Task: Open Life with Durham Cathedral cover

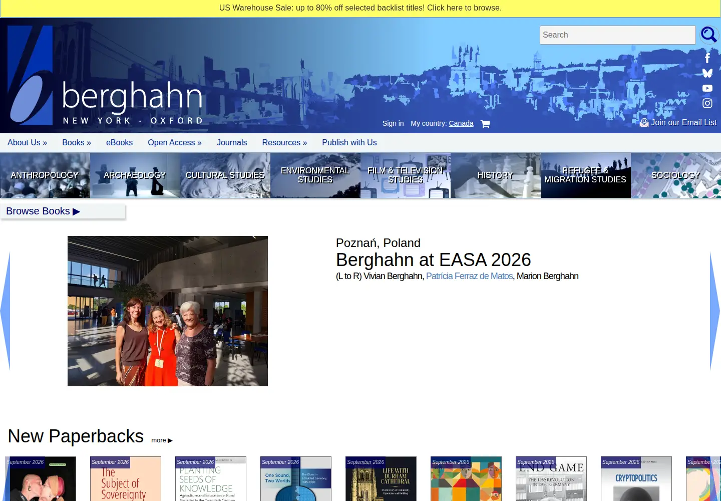Action: pos(381,479)
